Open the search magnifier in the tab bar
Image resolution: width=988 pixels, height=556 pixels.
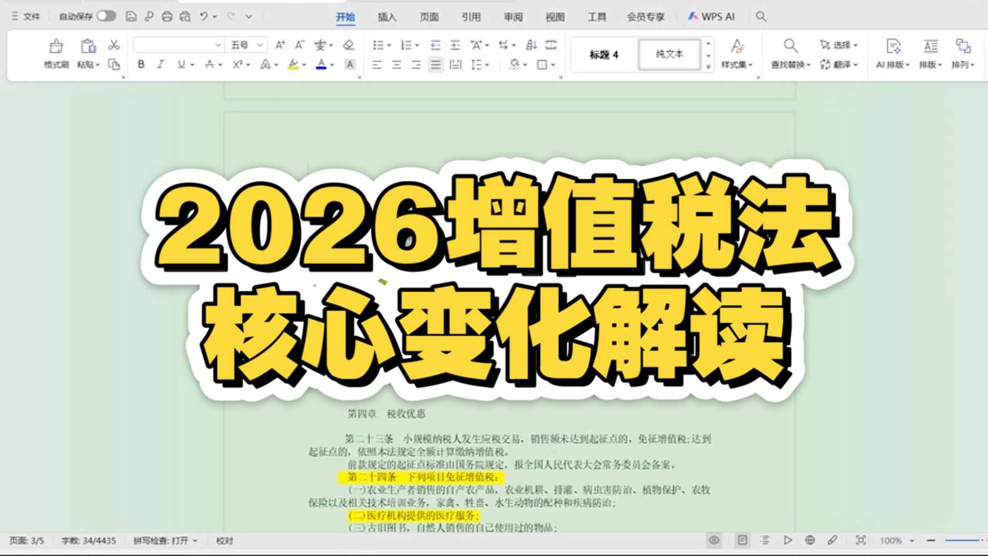761,16
